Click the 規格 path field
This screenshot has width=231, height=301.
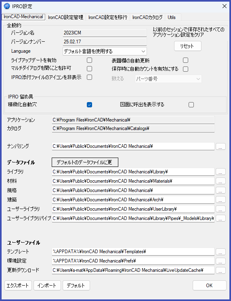click(x=133, y=190)
